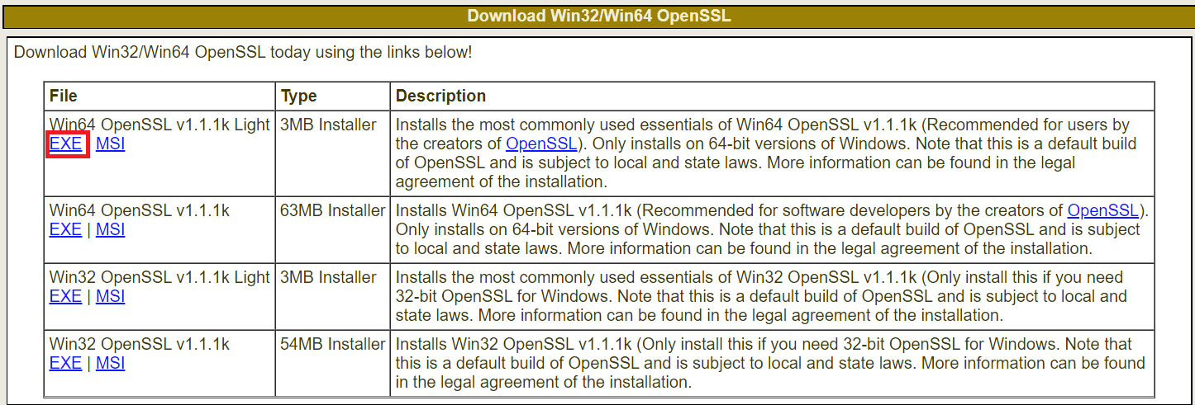Image resolution: width=1195 pixels, height=405 pixels.
Task: Click '3MB Installer' in the Win32 Light row
Action: point(328,277)
